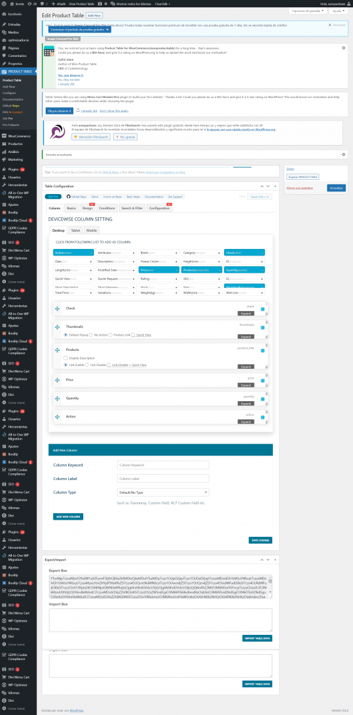This screenshot has width=353, height=715.
Task: Switch to the Tablet device tab
Action: click(75, 230)
